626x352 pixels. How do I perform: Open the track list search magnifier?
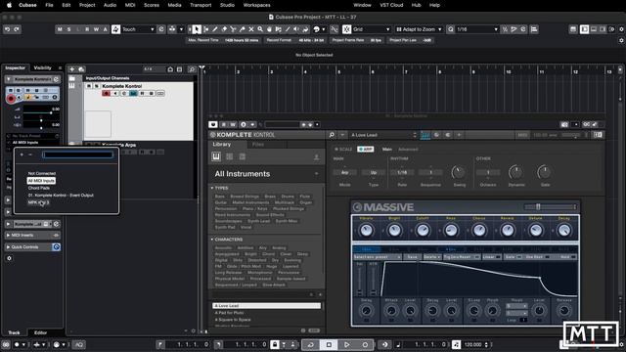point(192,69)
